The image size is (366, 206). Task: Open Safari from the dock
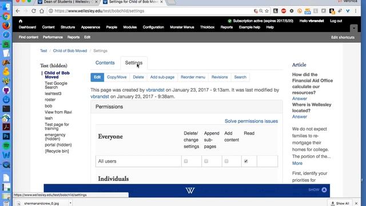6,34
